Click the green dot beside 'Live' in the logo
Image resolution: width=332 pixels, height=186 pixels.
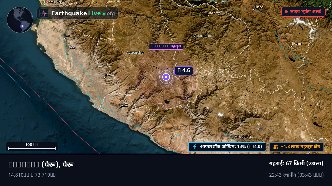click(104, 14)
